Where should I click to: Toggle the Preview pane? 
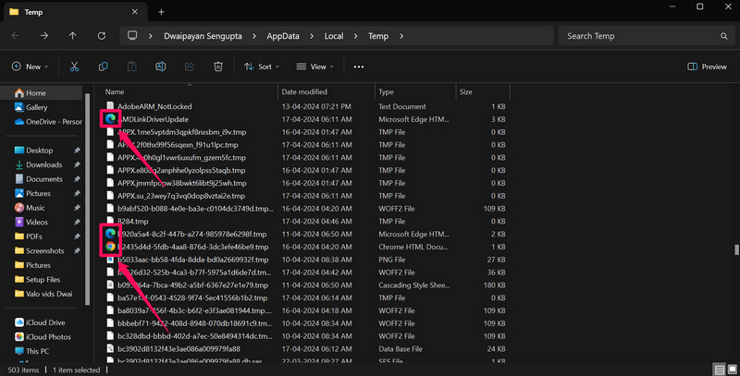pos(708,67)
